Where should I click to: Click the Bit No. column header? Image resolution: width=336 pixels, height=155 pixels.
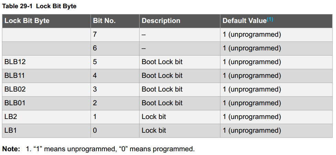point(115,21)
